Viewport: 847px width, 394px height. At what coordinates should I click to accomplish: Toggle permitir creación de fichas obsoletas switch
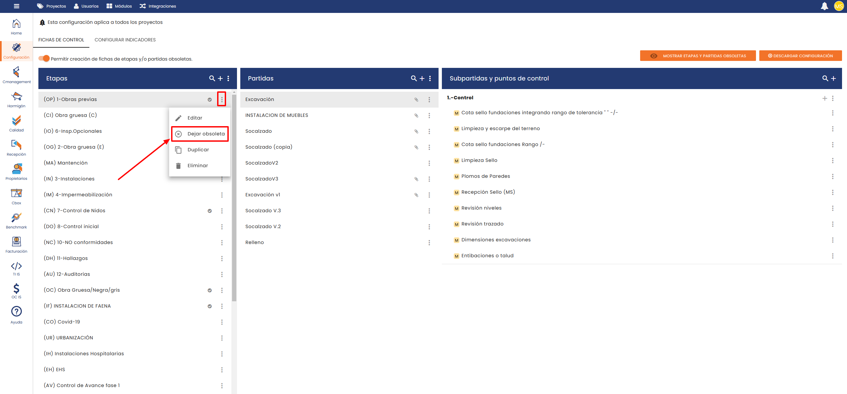coord(44,59)
